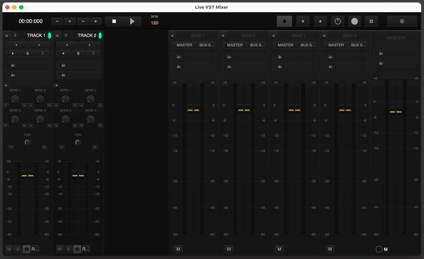Click Track 1's R... record button
Screen dimensions: 424x259
(x=35, y=249)
